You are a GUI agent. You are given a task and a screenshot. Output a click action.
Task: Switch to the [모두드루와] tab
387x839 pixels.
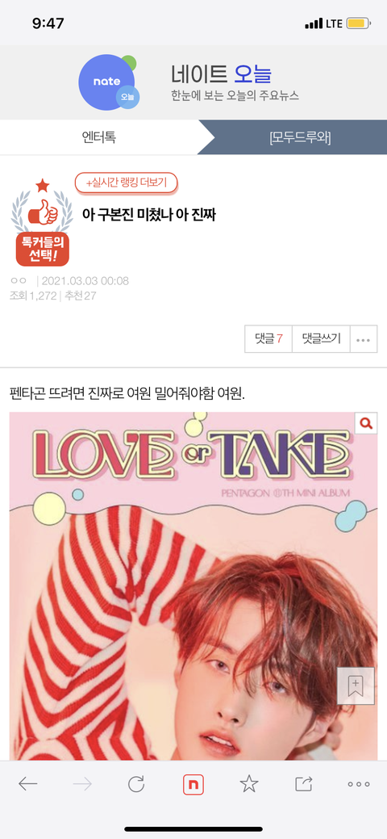pyautogui.click(x=300, y=137)
